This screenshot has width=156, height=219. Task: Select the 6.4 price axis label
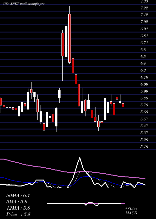tap(144, 64)
